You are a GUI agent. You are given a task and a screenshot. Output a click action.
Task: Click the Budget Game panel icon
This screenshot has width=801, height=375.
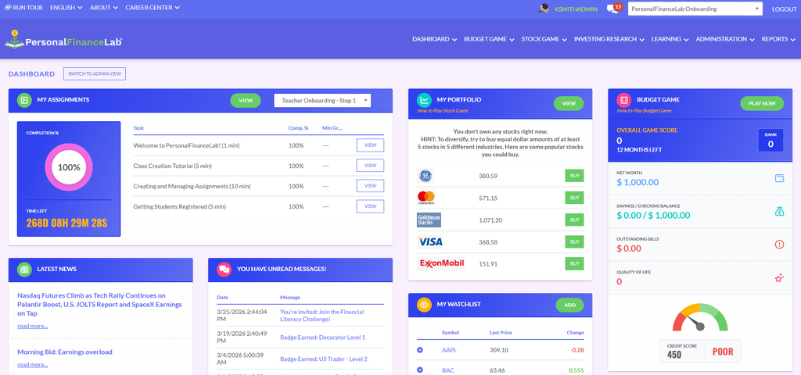point(623,100)
